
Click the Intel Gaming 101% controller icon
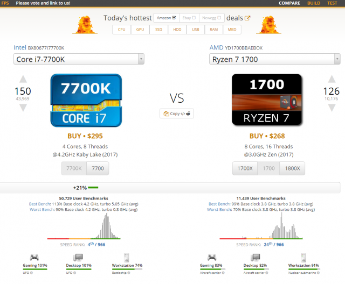click(34, 257)
